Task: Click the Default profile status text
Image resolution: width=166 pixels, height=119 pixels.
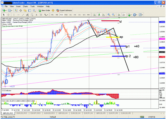Action: click(53, 117)
